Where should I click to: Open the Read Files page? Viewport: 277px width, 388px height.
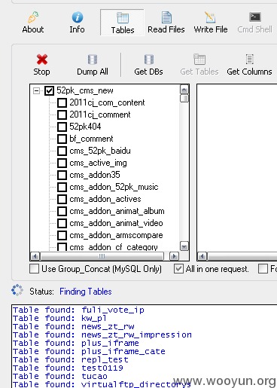166,23
